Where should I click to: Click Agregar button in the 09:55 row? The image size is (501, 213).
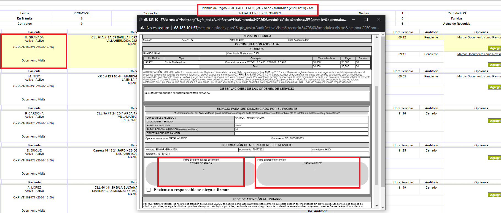coord(494,87)
